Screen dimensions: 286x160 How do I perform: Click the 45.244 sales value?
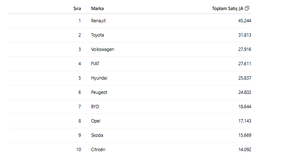245,21
